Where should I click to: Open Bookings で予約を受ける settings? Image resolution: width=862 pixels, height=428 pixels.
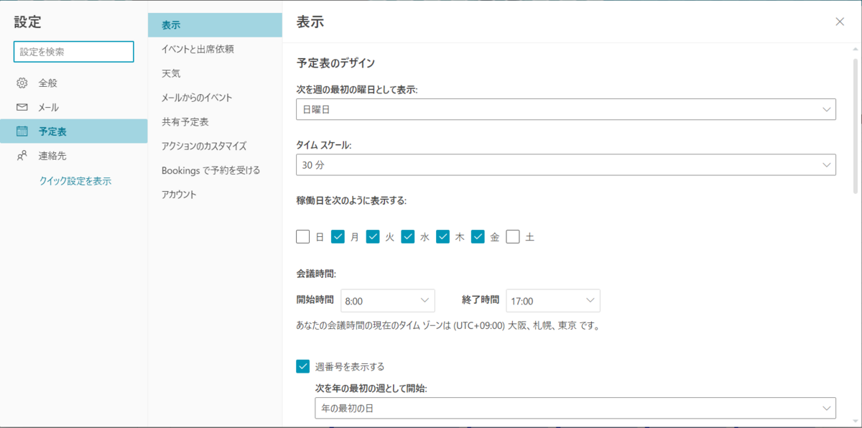215,170
